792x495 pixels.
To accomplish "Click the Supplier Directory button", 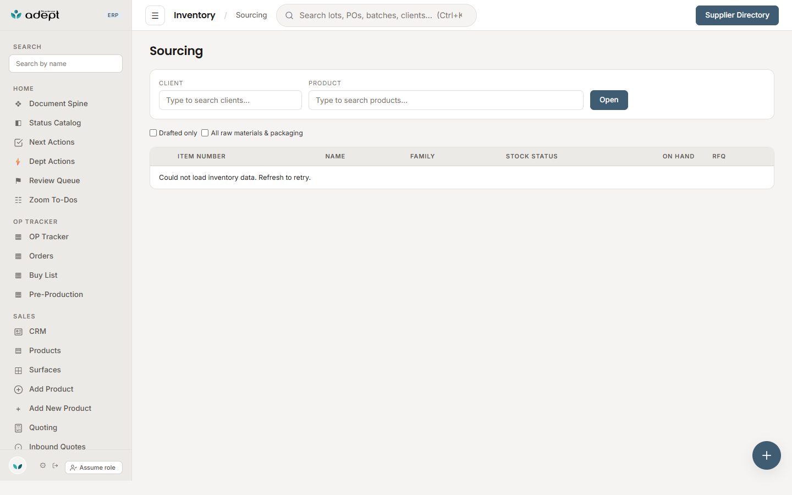I will pos(737,15).
